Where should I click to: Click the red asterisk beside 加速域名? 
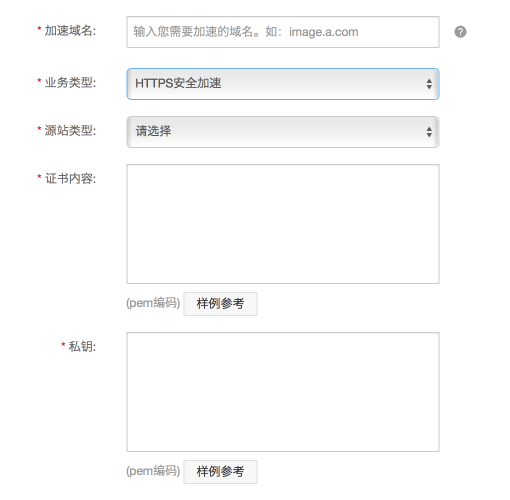[x=39, y=29]
